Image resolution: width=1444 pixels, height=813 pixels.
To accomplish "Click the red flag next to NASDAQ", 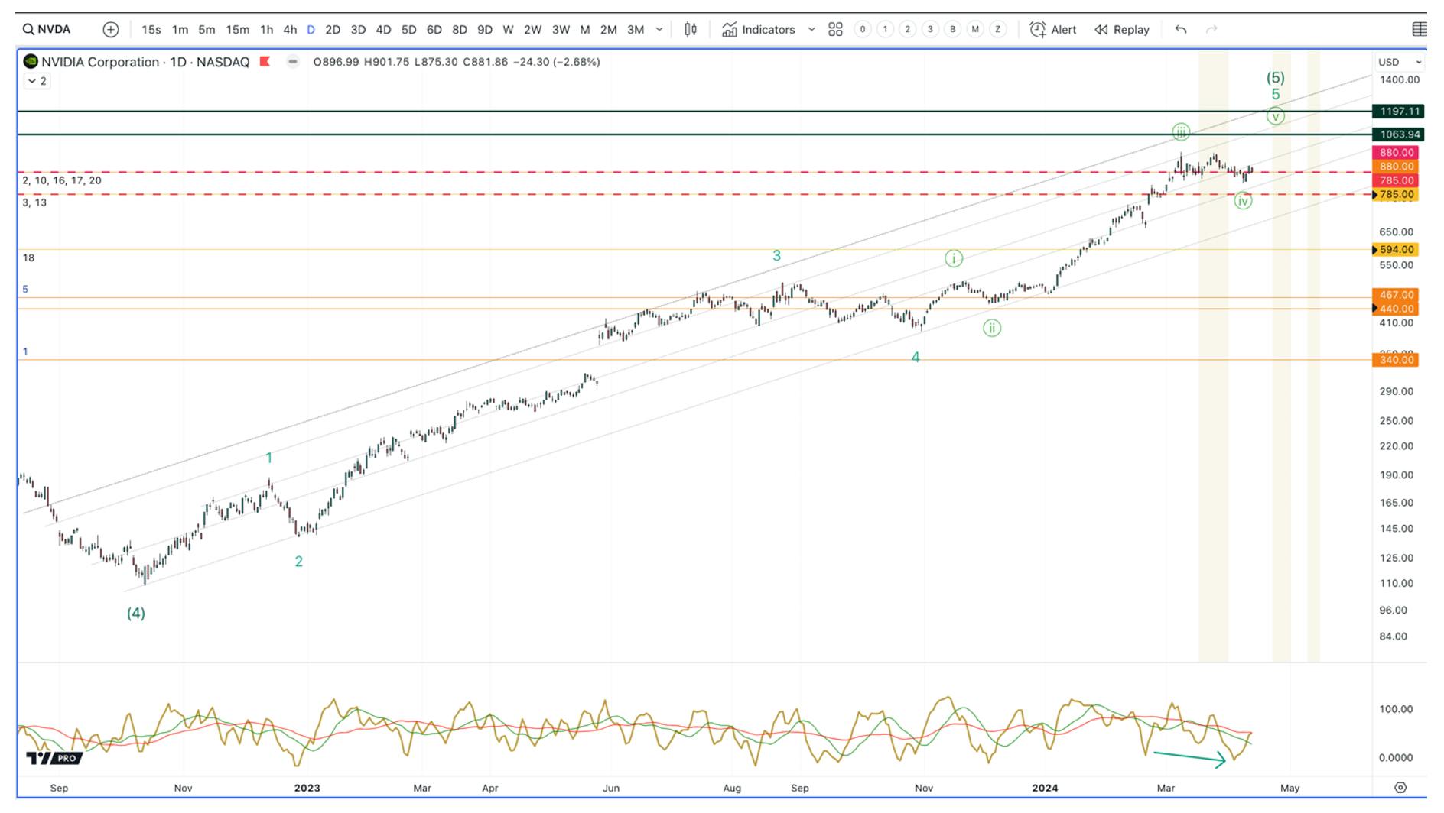I will pyautogui.click(x=265, y=62).
